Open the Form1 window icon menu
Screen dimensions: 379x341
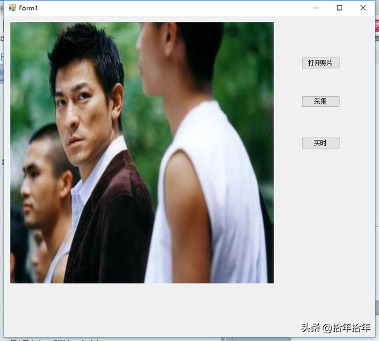pos(12,8)
